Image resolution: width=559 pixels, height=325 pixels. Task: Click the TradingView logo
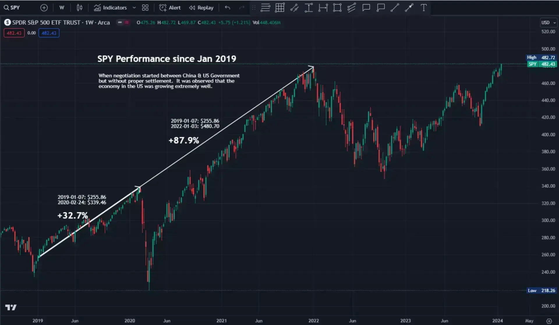click(11, 307)
